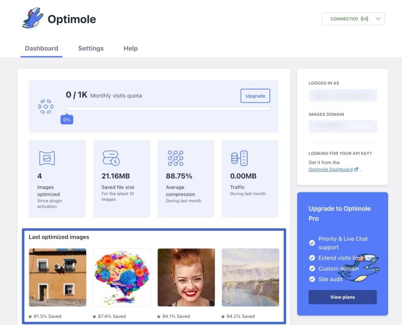Click the Average compression icon
The height and width of the screenshot is (325, 402).
(x=175, y=158)
